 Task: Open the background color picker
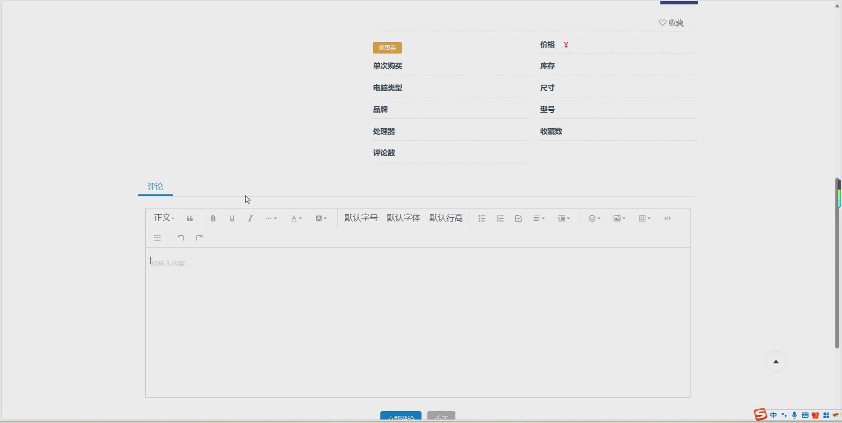(321, 219)
